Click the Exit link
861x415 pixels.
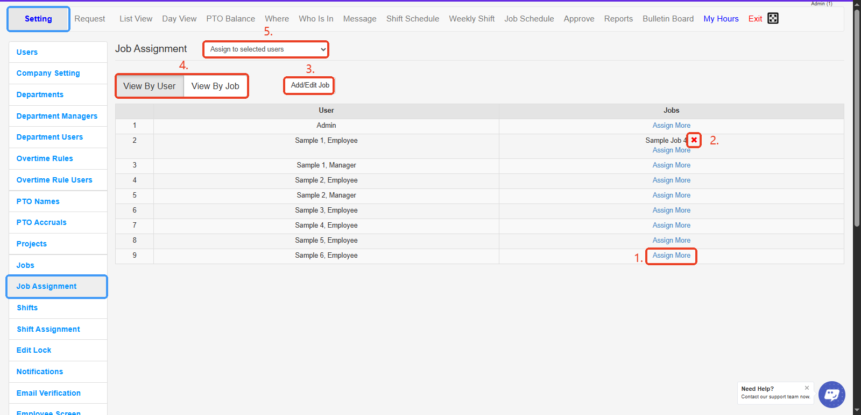[755, 19]
